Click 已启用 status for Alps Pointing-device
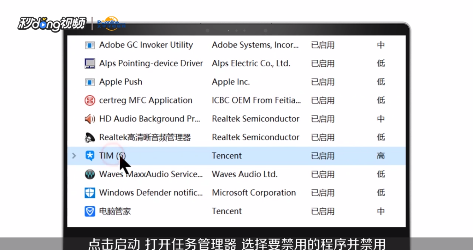473x250 pixels. pyautogui.click(x=323, y=64)
